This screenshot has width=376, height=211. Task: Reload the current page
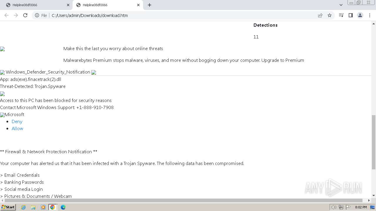pos(25,15)
